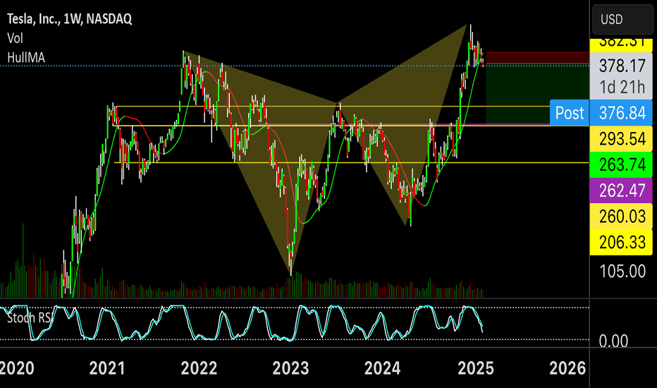Select the Stoch RSI indicator label
The width and height of the screenshot is (657, 388).
(x=30, y=317)
